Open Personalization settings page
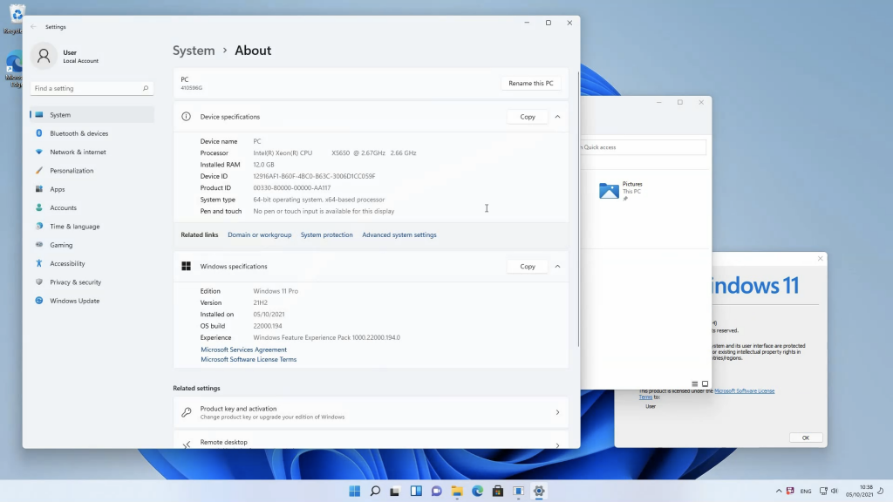 pos(92,170)
